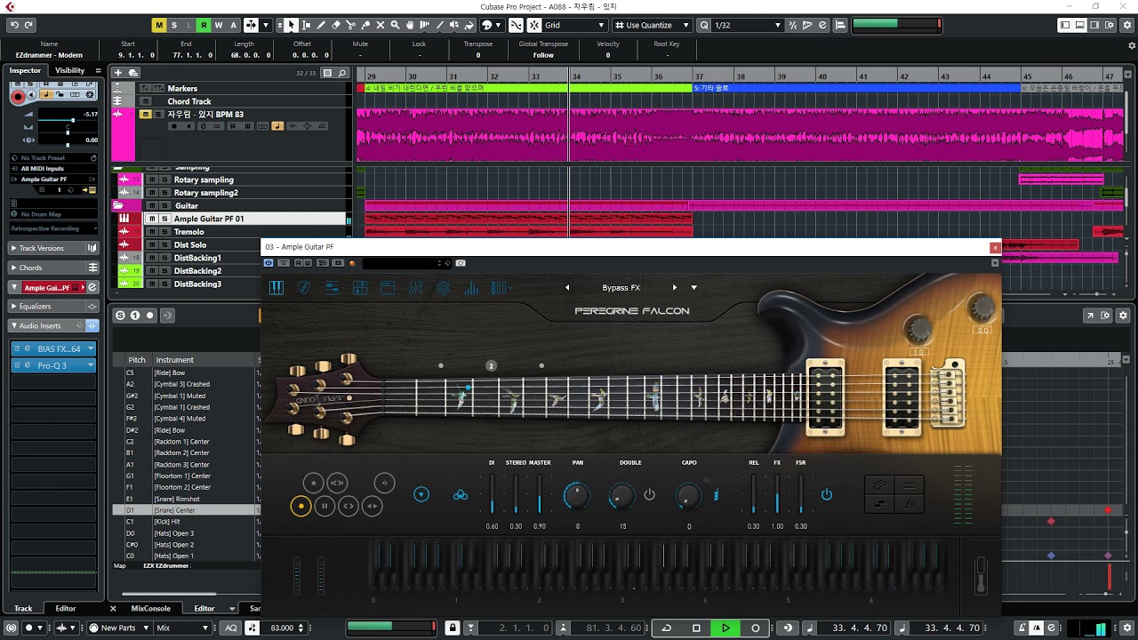
Task: Adjust the inspector track volume fader at -5.17
Action: pyautogui.click(x=68, y=119)
